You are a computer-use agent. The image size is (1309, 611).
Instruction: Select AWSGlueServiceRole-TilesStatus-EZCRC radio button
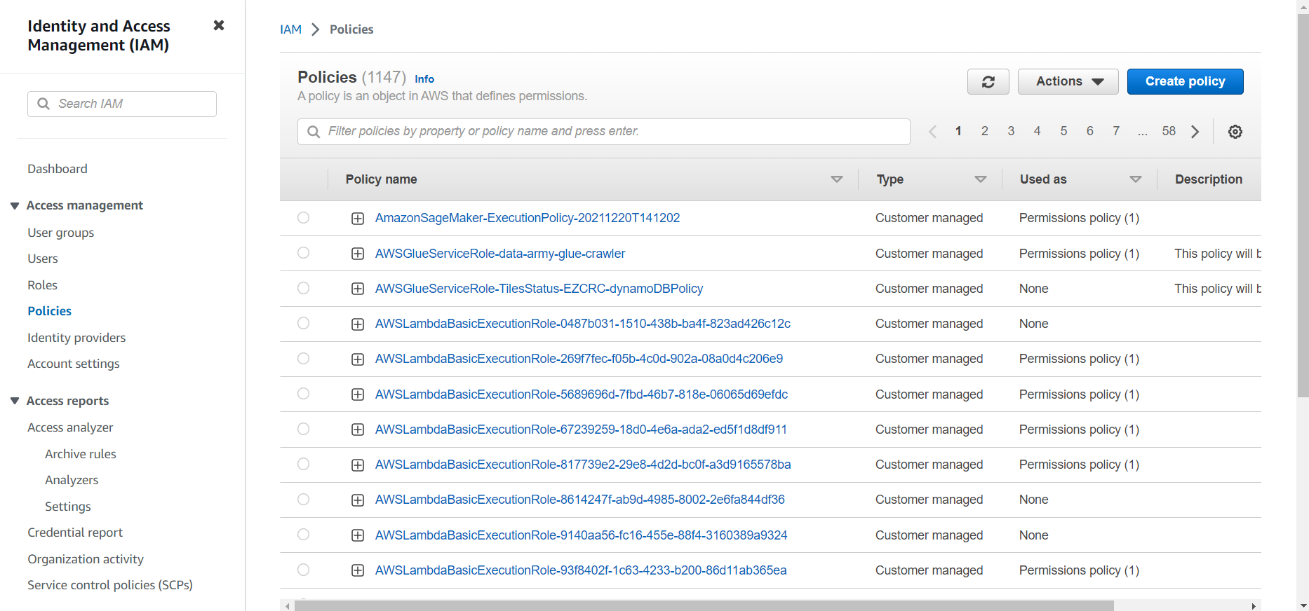[x=303, y=288]
